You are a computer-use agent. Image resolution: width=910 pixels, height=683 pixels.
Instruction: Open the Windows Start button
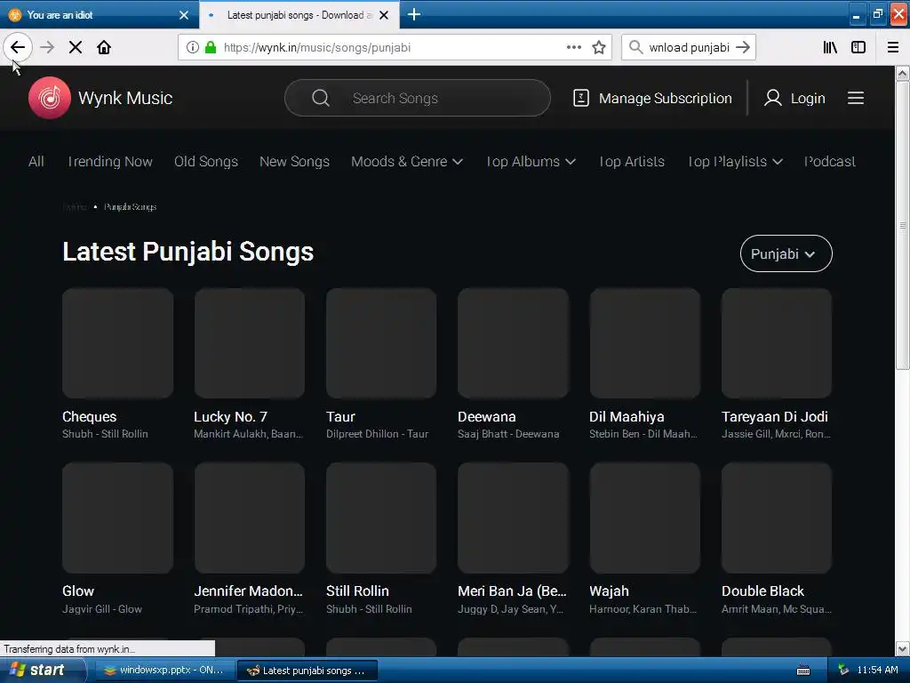43,671
